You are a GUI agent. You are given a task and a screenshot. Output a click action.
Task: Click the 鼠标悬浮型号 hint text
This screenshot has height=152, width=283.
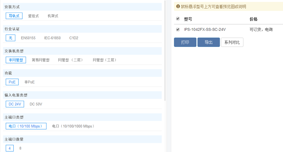(213, 7)
